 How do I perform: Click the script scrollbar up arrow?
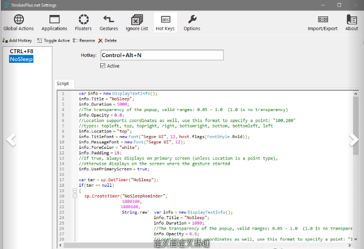(x=356, y=94)
